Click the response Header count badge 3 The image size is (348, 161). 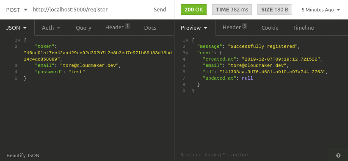click(245, 26)
